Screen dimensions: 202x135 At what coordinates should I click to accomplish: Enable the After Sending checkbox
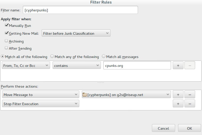tap(7, 48)
